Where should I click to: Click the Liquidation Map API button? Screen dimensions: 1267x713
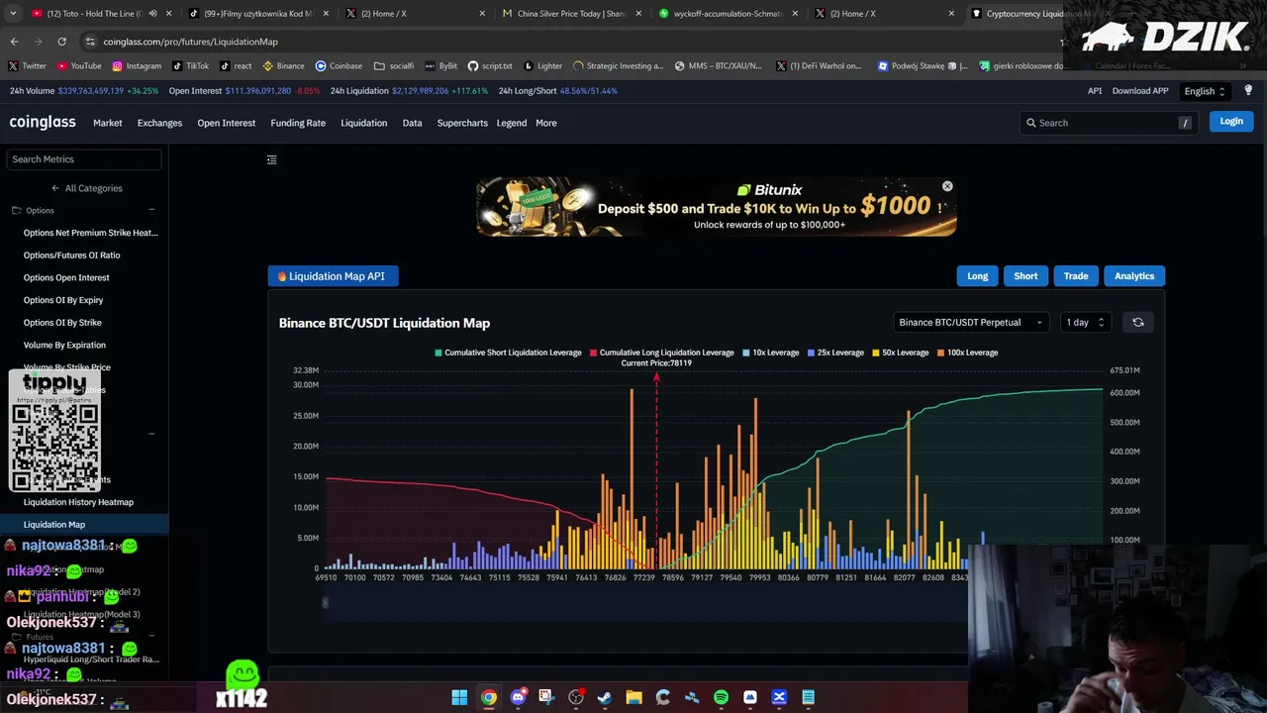pos(333,276)
